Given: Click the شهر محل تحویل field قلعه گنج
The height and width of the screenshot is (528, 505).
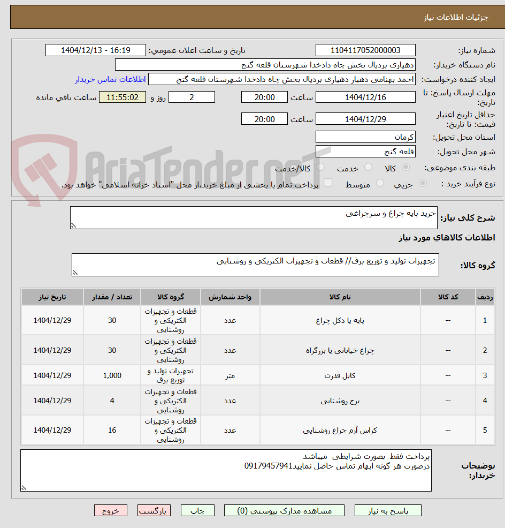Looking at the screenshot, I should tap(365, 152).
